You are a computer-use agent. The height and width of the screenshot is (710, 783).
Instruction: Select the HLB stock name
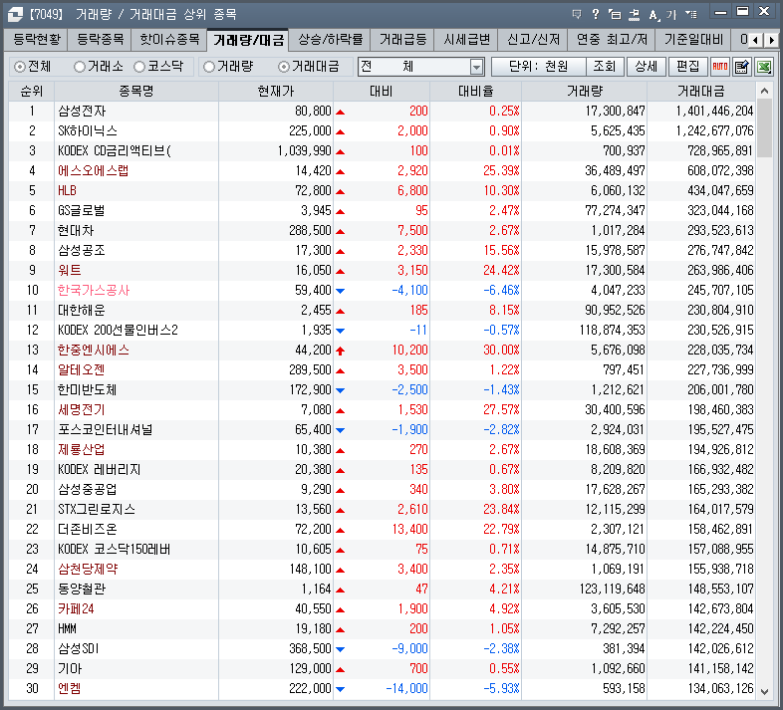coord(67,191)
